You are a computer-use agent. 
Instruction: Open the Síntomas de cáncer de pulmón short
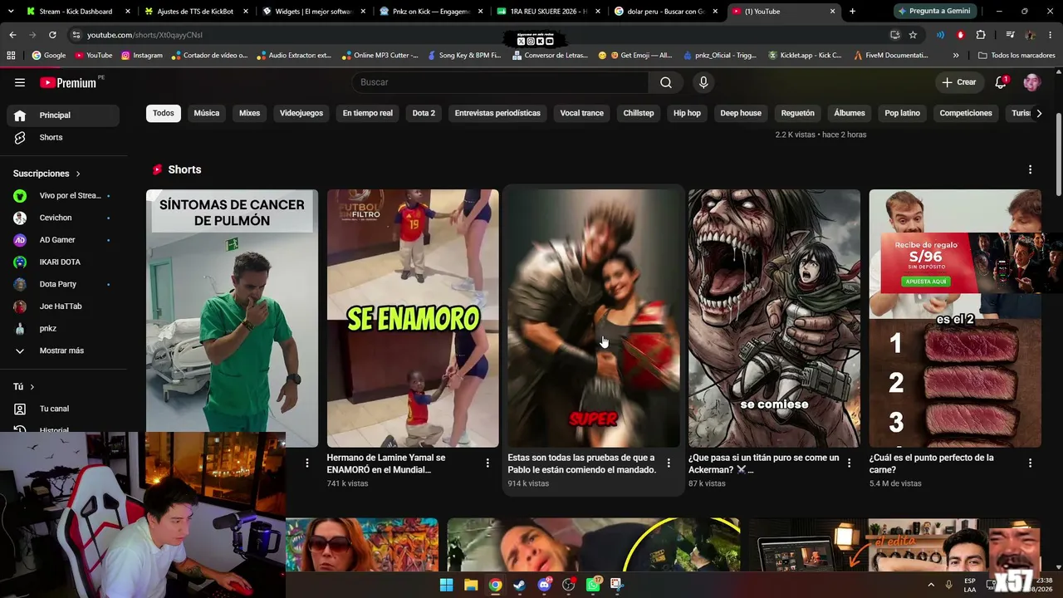click(x=232, y=318)
